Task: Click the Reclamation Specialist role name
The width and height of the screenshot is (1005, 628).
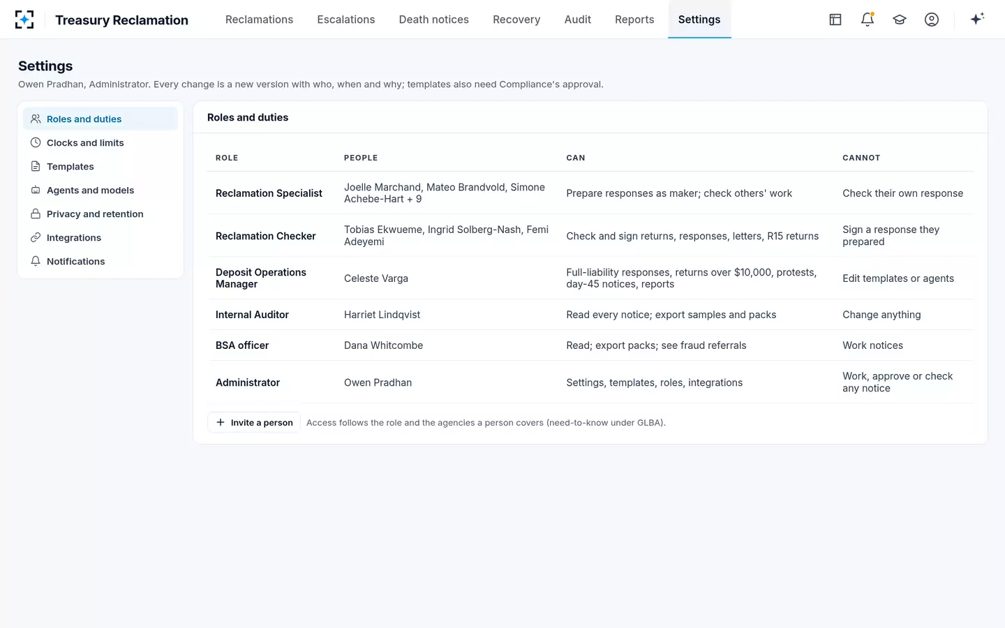Action: tap(269, 193)
